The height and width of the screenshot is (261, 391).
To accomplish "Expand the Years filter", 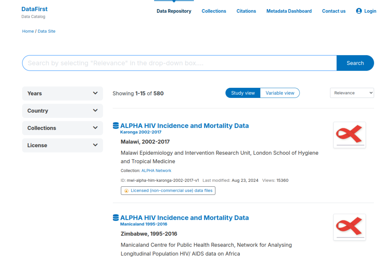I will (63, 93).
